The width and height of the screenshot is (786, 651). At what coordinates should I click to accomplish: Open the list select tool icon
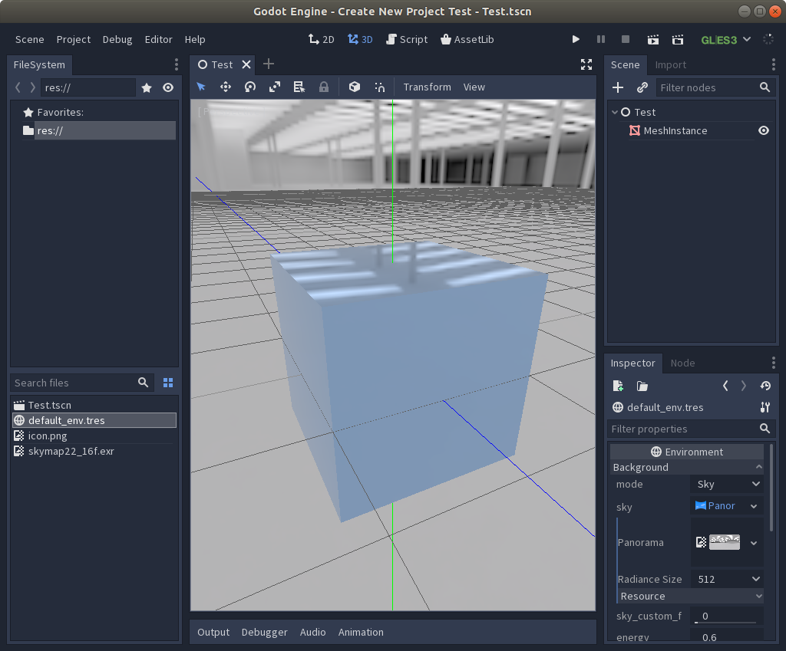pyautogui.click(x=299, y=87)
